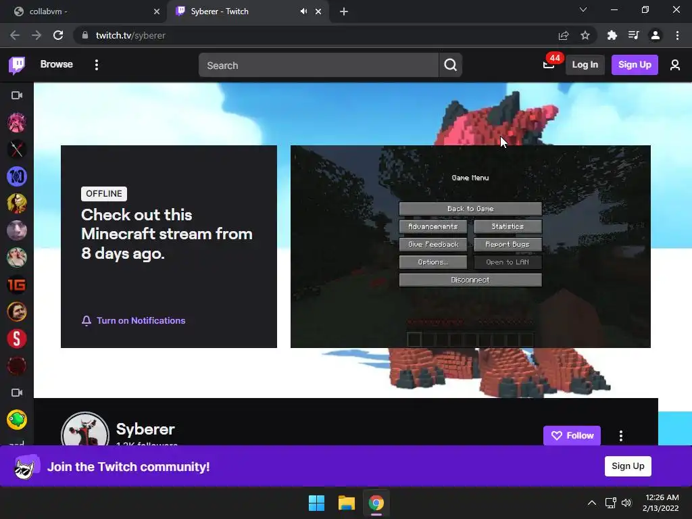Viewport: 692px width, 519px height.
Task: Open the Chrome three-dot menu
Action: click(x=677, y=35)
